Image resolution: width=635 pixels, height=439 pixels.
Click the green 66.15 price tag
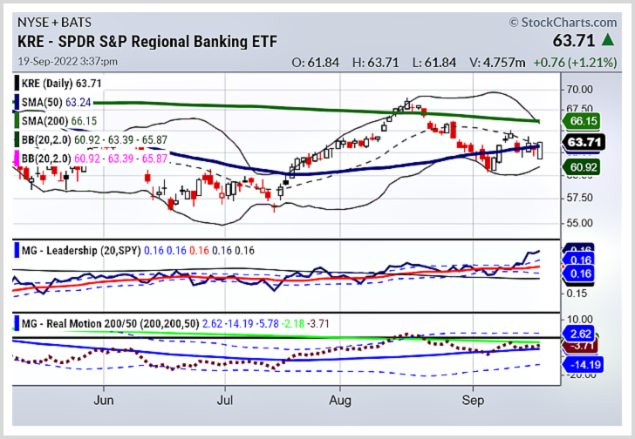tap(581, 121)
